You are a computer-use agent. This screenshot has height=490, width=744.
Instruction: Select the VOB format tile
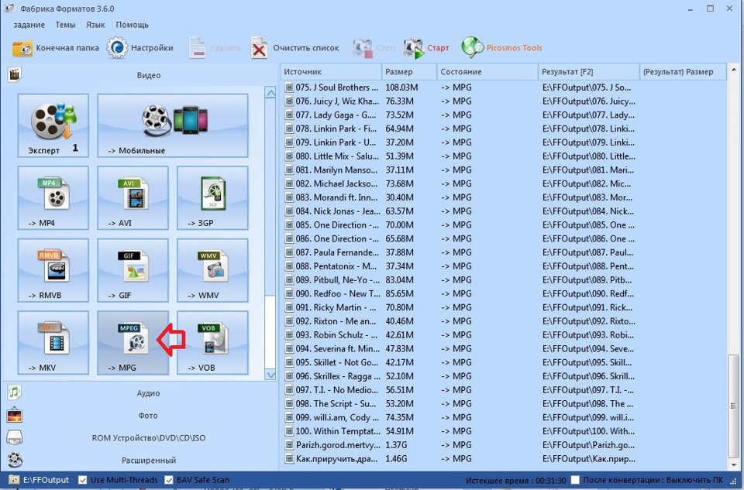coord(212,343)
